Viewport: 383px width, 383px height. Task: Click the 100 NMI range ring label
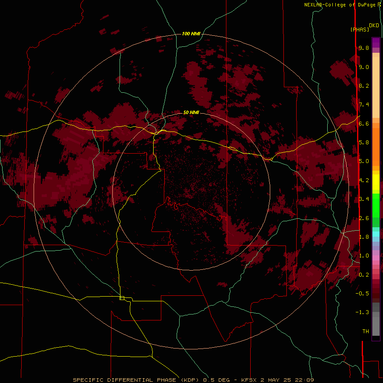(x=191, y=34)
